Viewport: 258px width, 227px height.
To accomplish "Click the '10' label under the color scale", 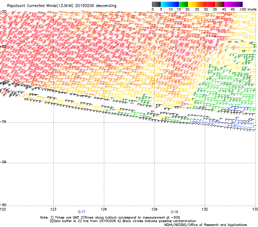I will [x=170, y=9].
